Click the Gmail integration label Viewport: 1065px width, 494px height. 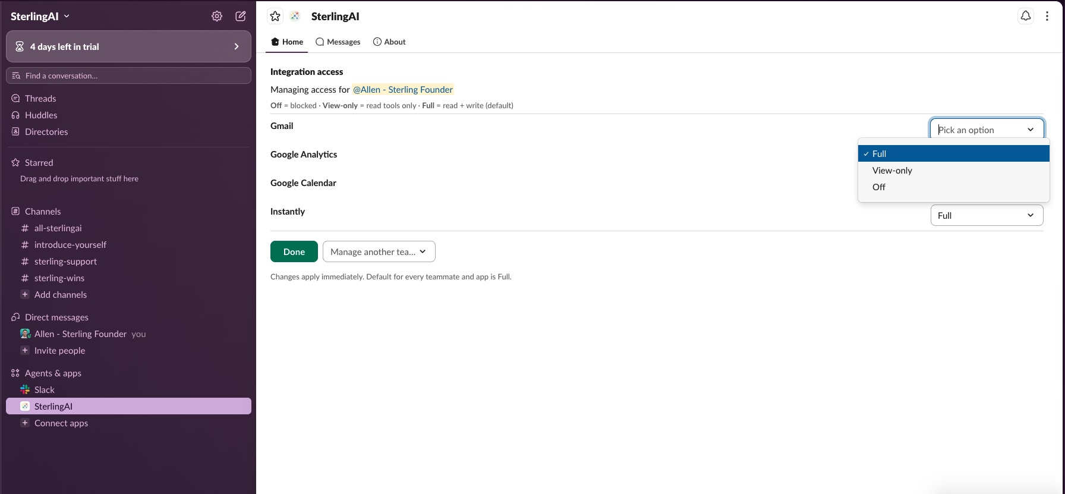[282, 126]
